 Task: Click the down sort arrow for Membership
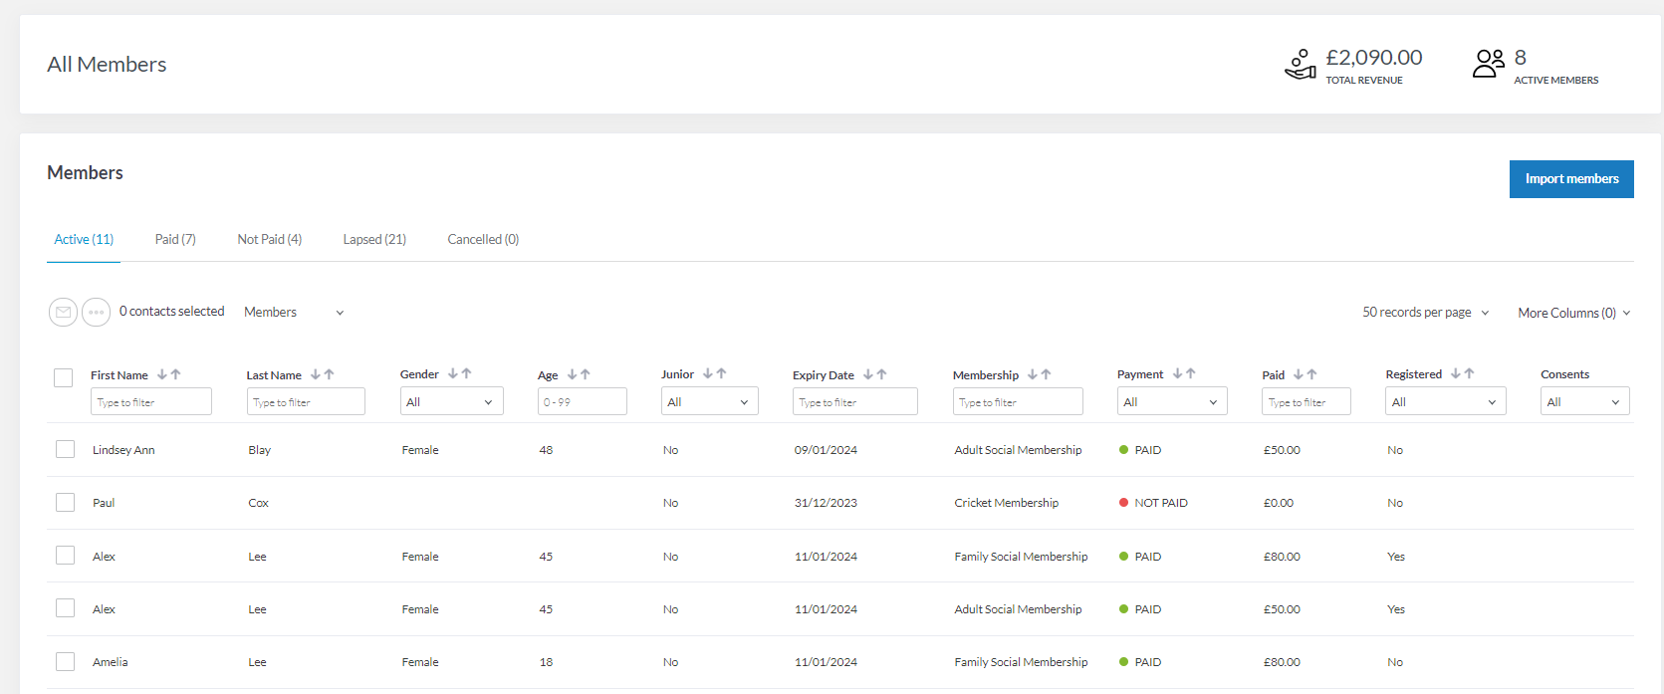coord(1033,374)
